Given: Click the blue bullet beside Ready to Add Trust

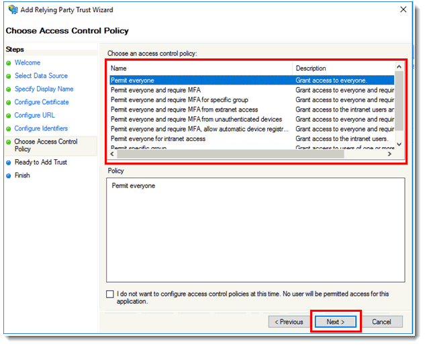Looking at the screenshot, I should (9, 163).
